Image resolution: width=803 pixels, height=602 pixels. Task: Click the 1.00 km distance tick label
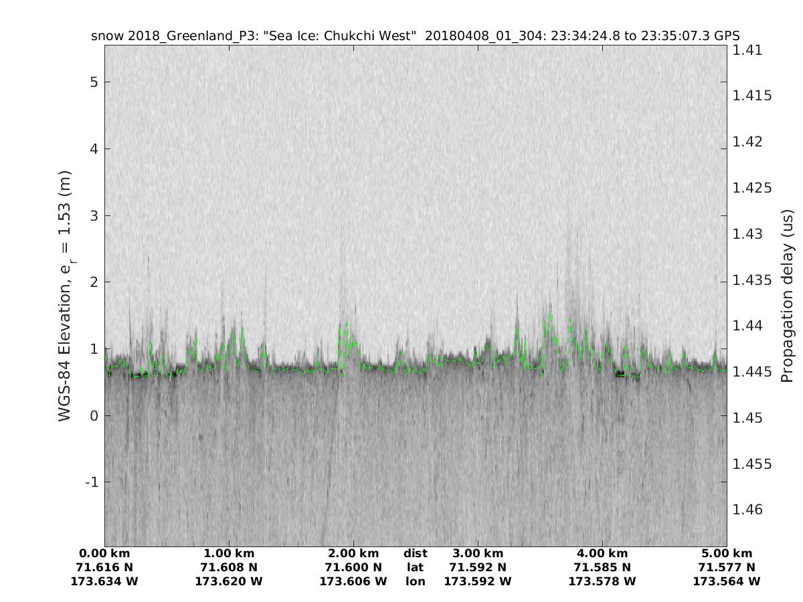(229, 553)
